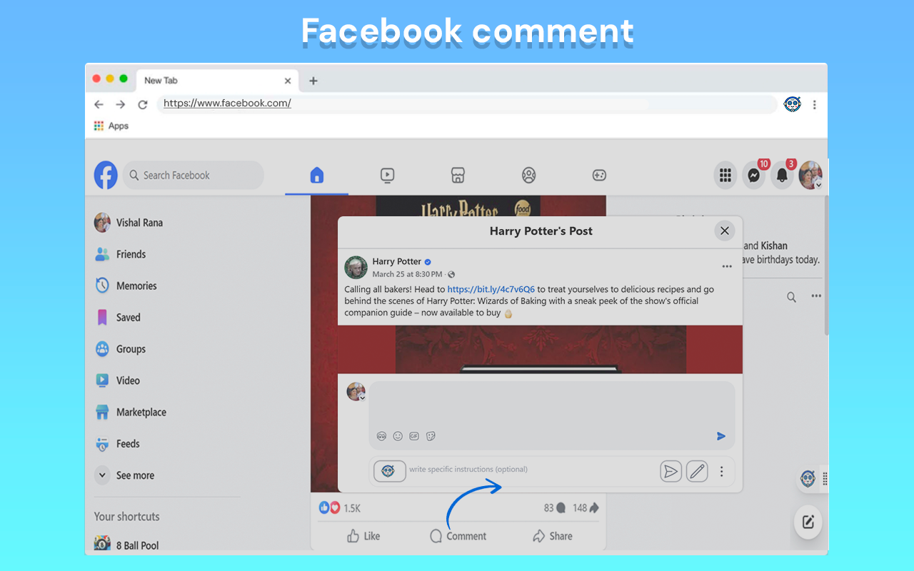
Task: View the 1.5K reactions list
Action: [340, 507]
